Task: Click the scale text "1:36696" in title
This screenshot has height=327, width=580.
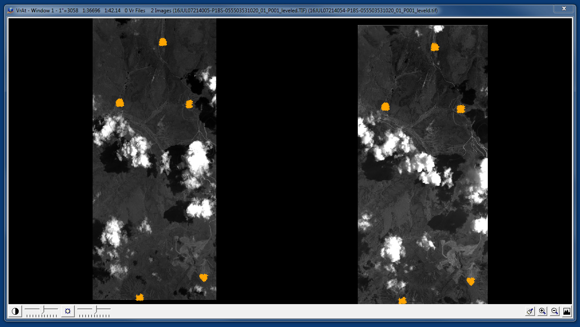Action: (91, 10)
